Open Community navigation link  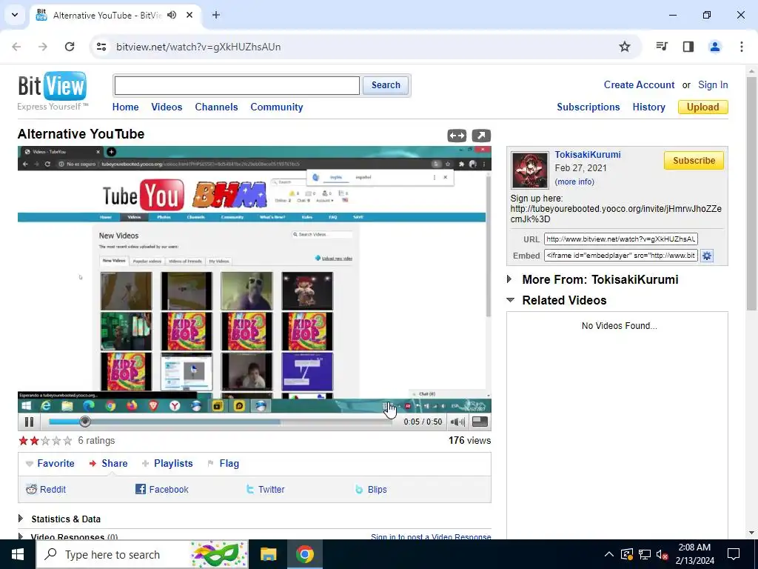(x=277, y=107)
